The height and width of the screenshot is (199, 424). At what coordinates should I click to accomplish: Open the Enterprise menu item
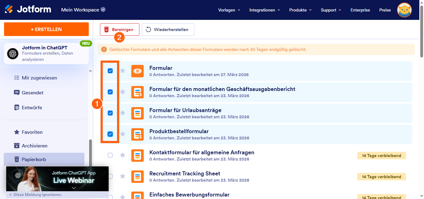(x=360, y=10)
